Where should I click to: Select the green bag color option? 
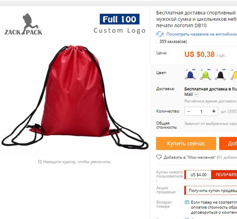205,74
